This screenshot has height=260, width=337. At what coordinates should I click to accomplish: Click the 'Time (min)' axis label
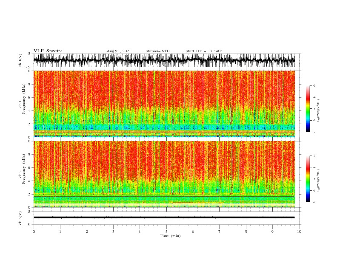(x=170, y=236)
